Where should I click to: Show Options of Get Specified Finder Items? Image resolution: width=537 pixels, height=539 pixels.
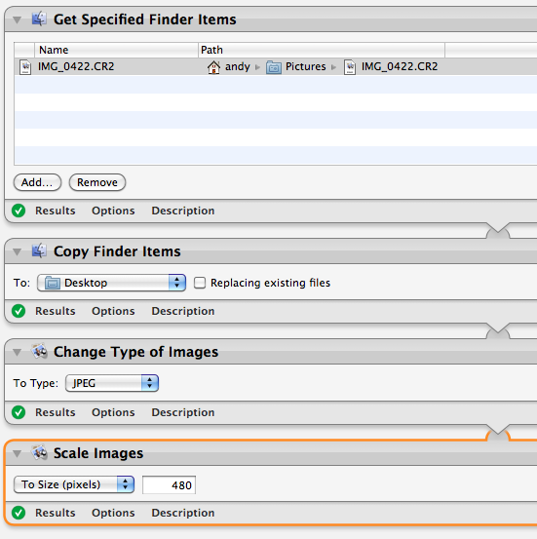(x=113, y=211)
